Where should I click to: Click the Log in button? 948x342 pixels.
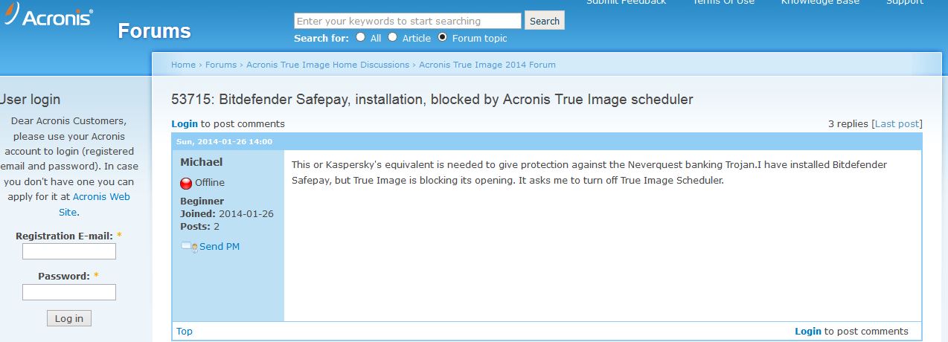69,318
